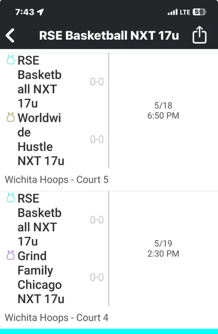Tap cyan jersey icon in 5/19 game

(x=11, y=197)
